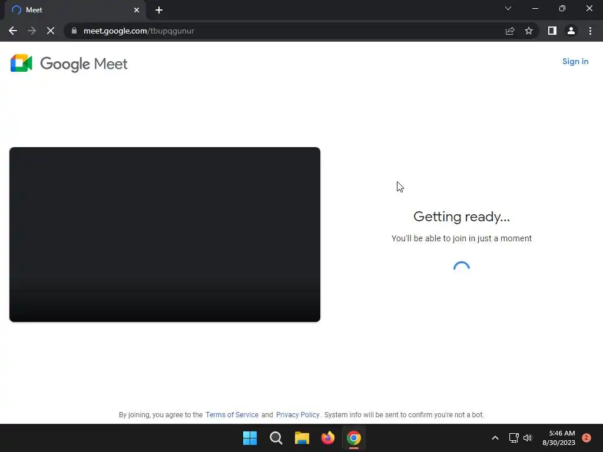View site info via the lock icon
Viewport: 603px width, 452px height.
tap(74, 31)
